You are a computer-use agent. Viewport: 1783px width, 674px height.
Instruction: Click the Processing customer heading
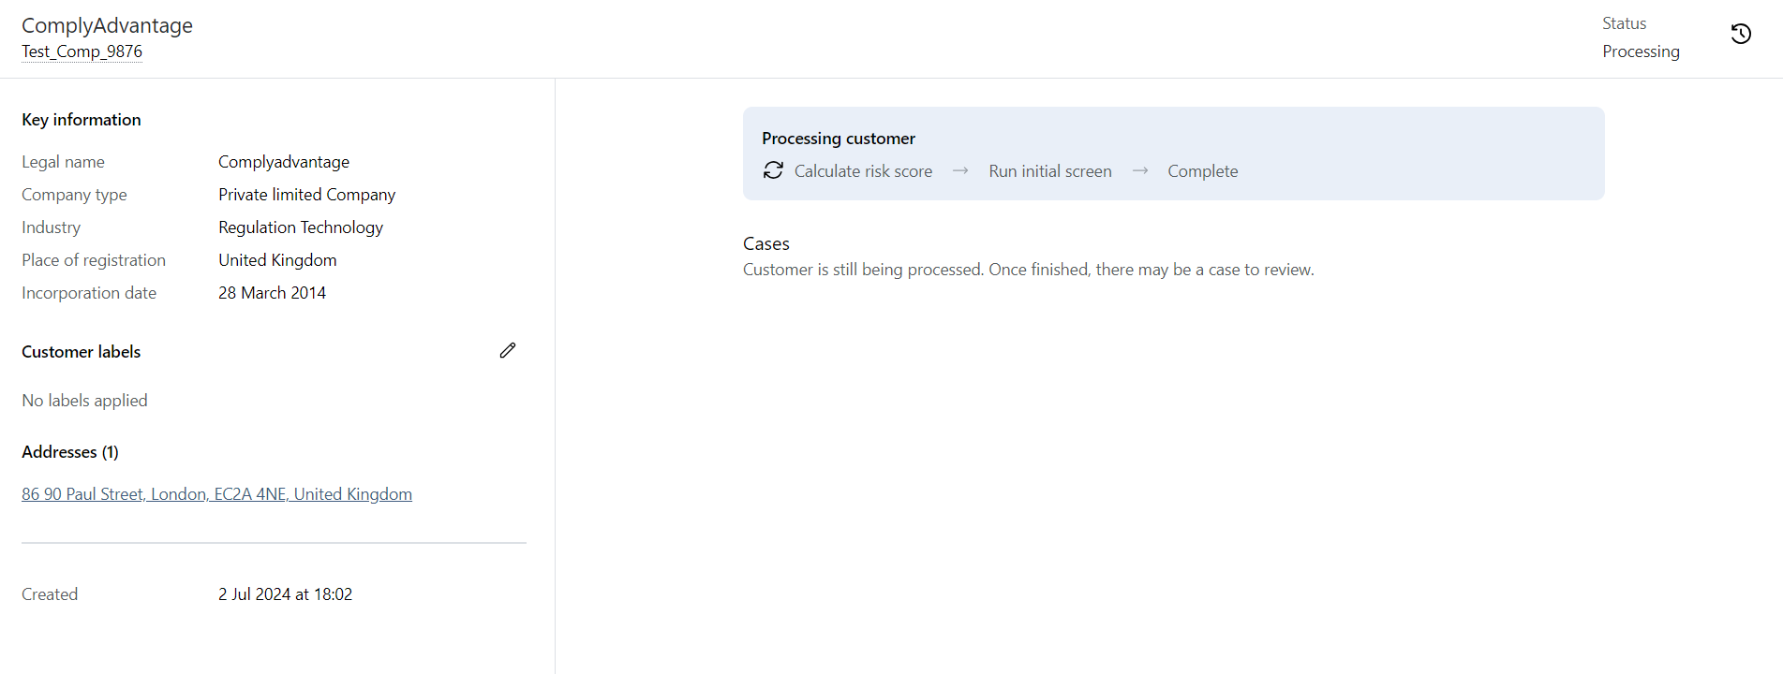(838, 139)
